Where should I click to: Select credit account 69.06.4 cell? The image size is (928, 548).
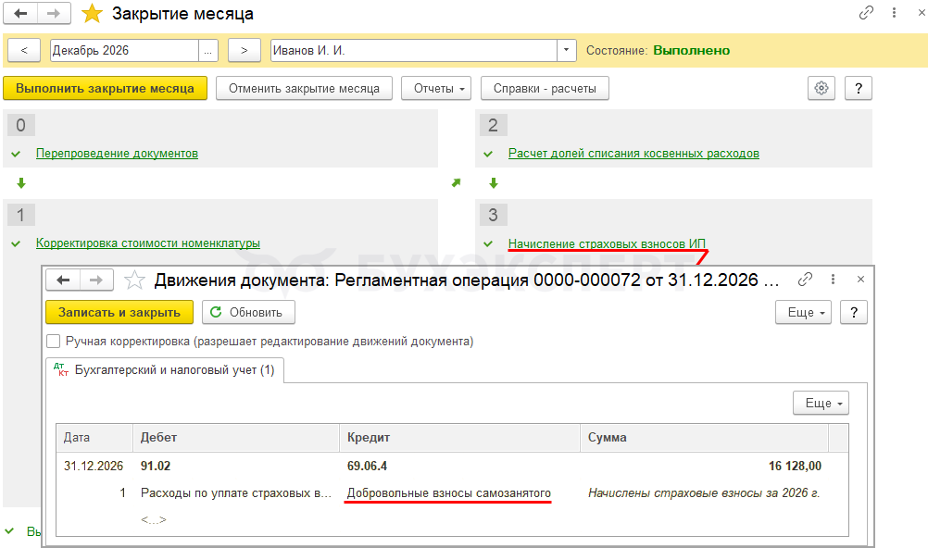point(367,467)
